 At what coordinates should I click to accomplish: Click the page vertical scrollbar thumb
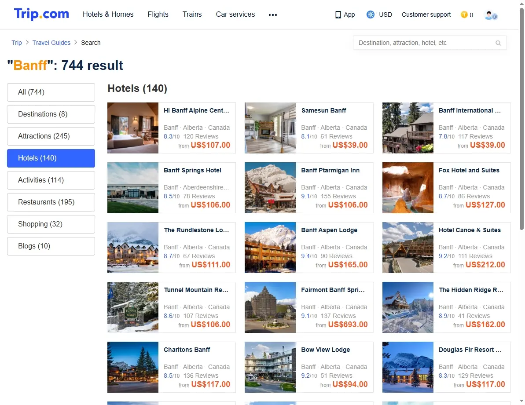tap(521, 119)
